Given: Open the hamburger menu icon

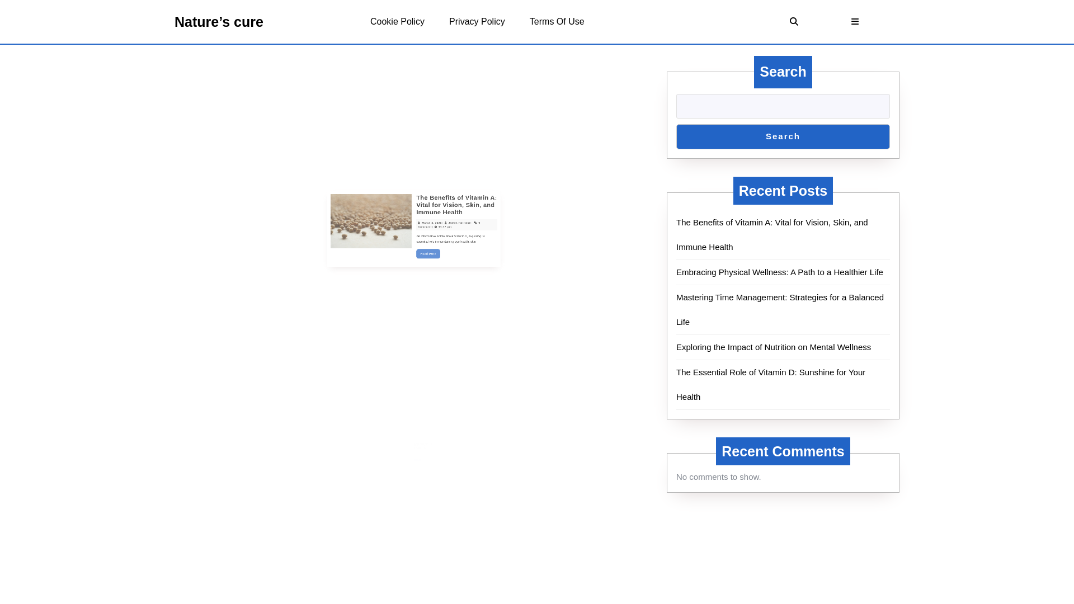Looking at the screenshot, I should pos(855,21).
